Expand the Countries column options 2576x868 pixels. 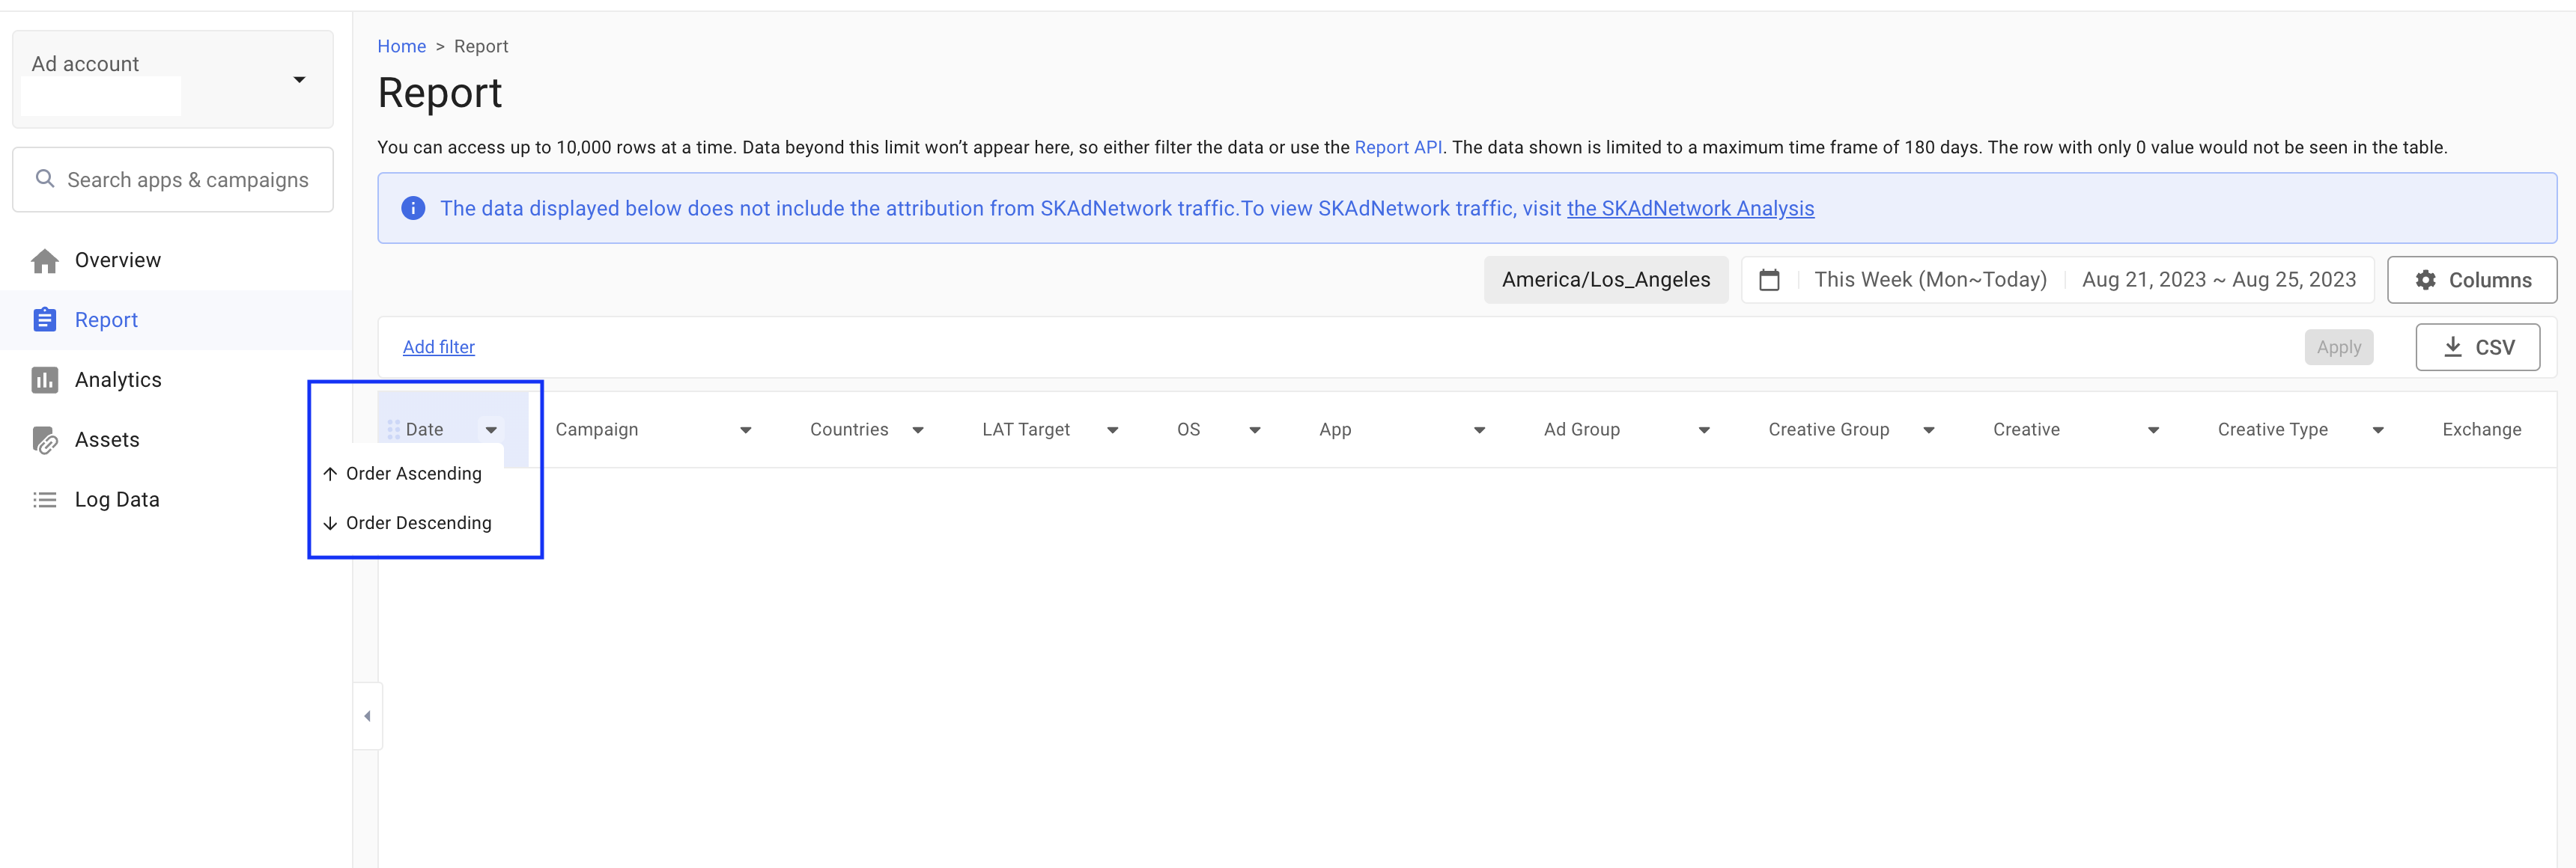click(918, 430)
